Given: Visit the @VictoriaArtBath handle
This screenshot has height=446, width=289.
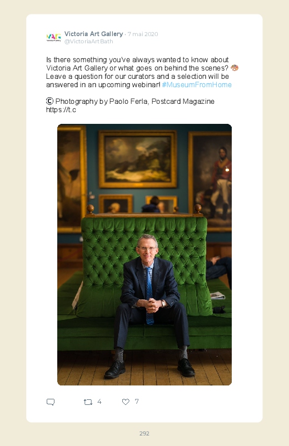Looking at the screenshot, I should (x=88, y=42).
